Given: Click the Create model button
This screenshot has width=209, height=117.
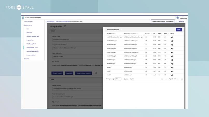Looking at the screenshot, I should click(57, 73).
